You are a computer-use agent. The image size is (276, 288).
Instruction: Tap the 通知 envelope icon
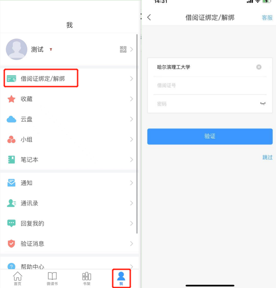coord(11,183)
